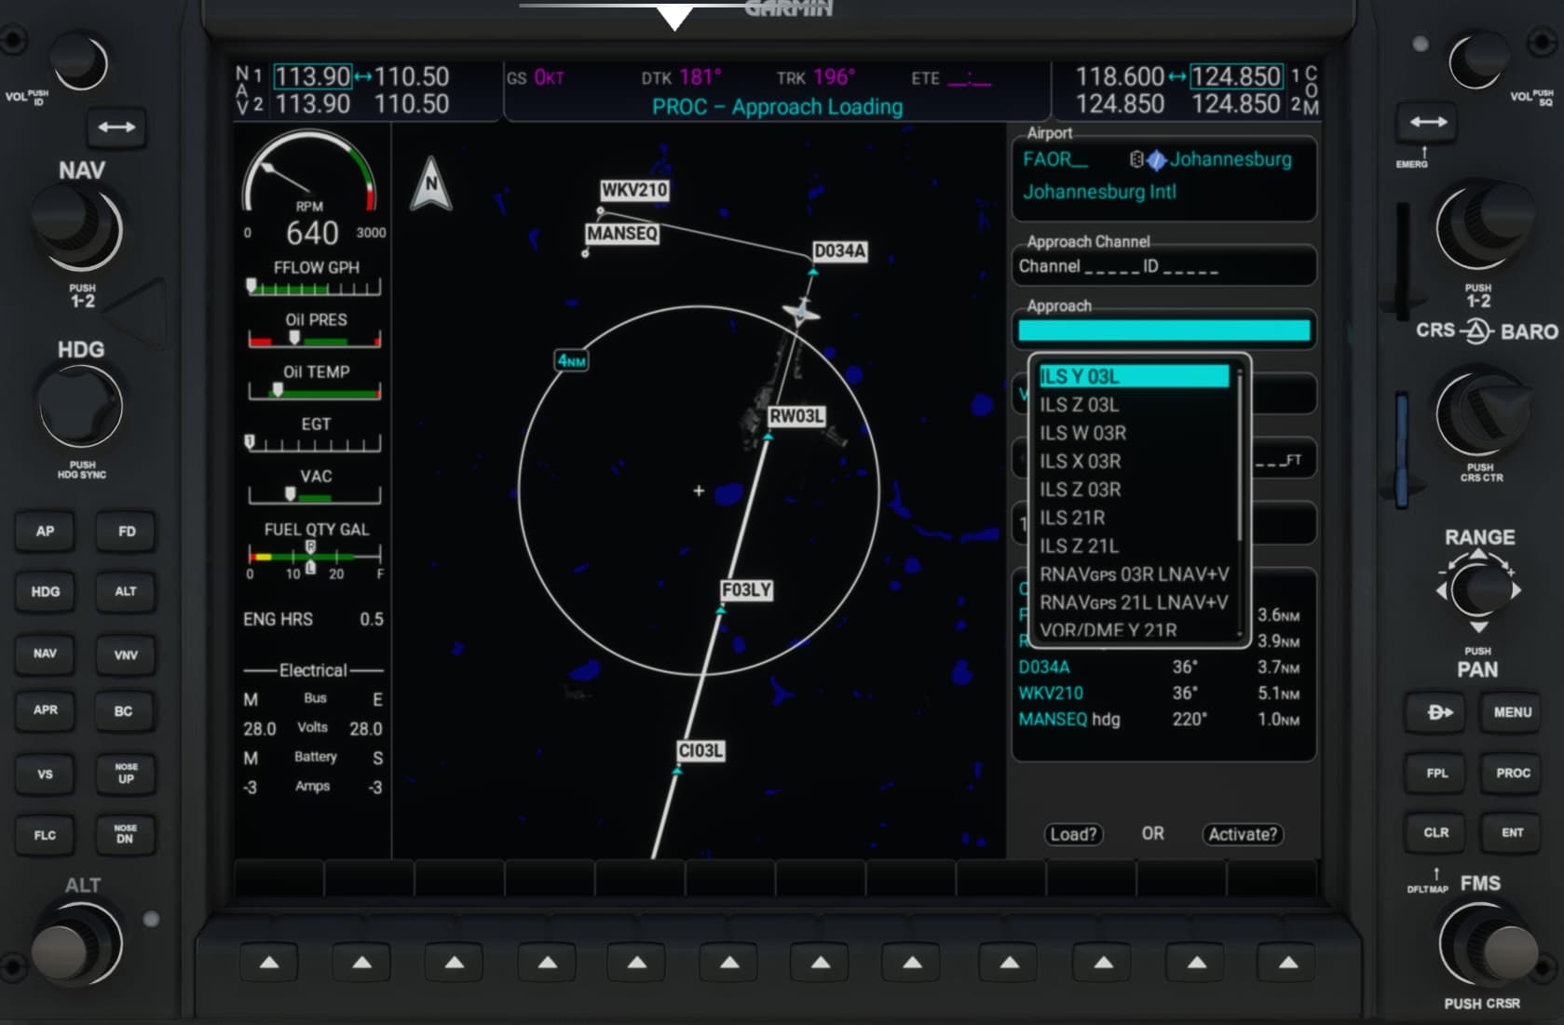Click the RW03L runway label on the map
The height and width of the screenshot is (1025, 1564).
[796, 416]
